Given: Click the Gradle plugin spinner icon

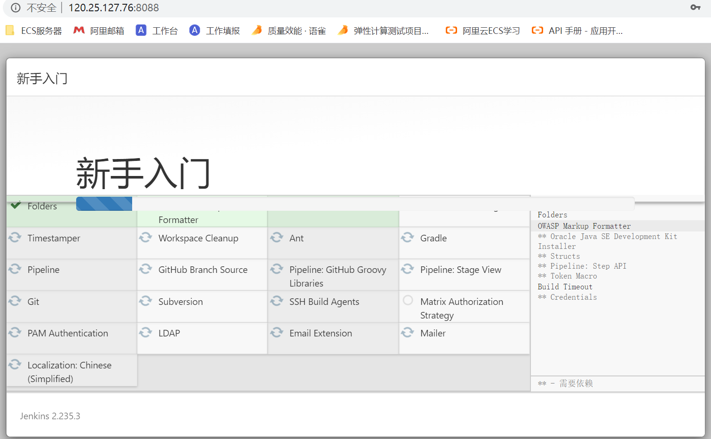Looking at the screenshot, I should point(408,237).
